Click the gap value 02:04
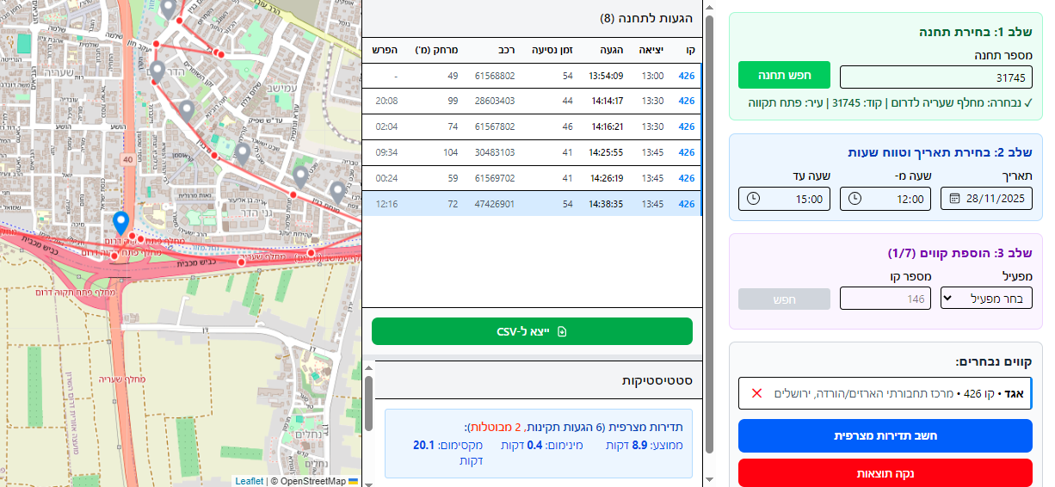Image resolution: width=1055 pixels, height=487 pixels. (386, 126)
